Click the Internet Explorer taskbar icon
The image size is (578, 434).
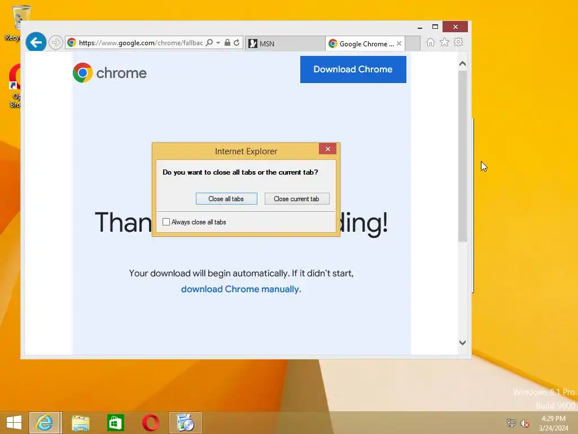[45, 423]
